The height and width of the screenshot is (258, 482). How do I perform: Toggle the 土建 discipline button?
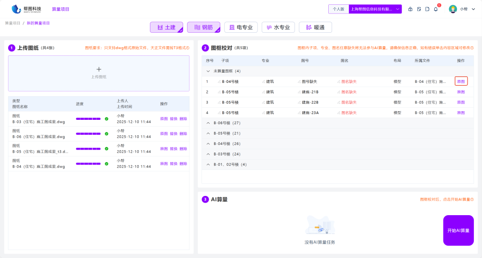click(x=166, y=27)
